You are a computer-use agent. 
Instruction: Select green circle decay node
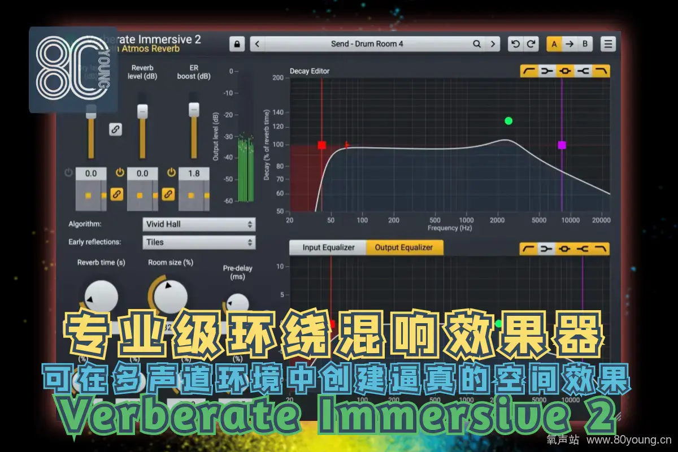point(508,120)
